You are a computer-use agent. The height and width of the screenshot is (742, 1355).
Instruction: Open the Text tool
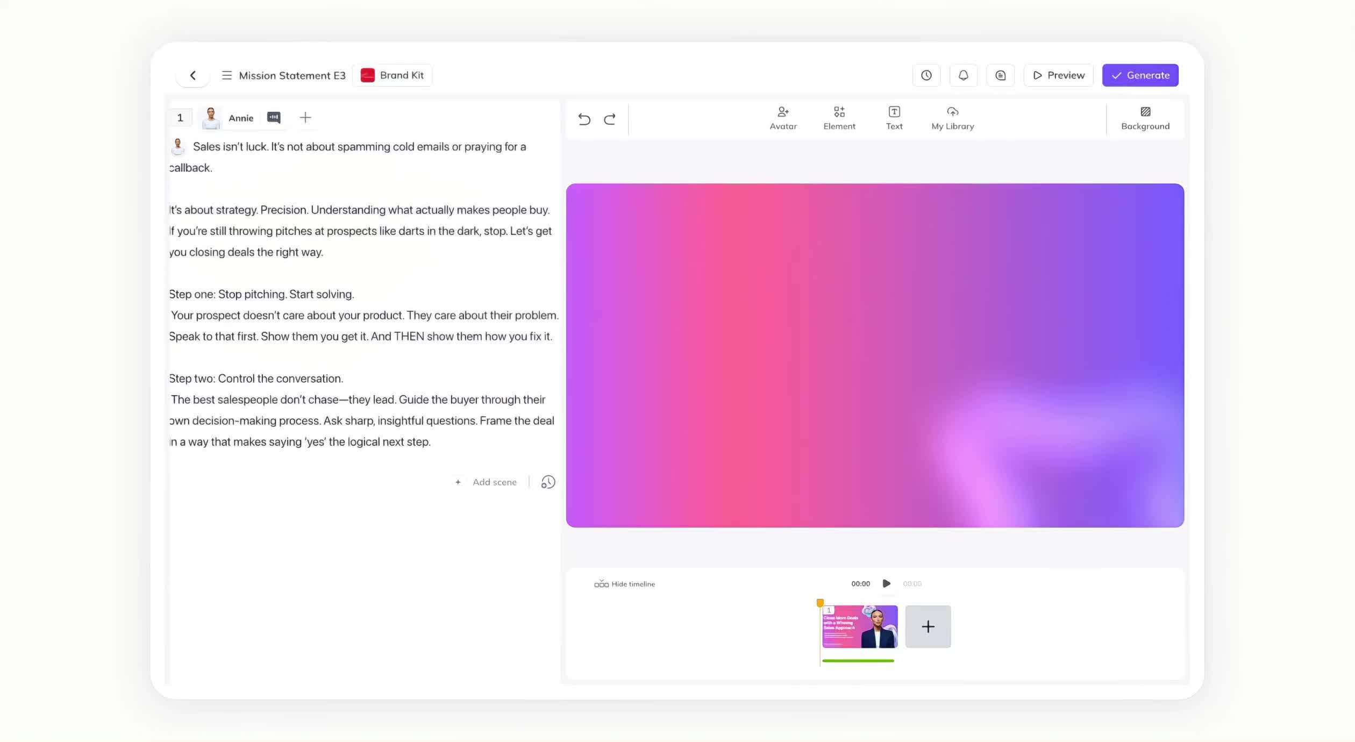coord(894,118)
